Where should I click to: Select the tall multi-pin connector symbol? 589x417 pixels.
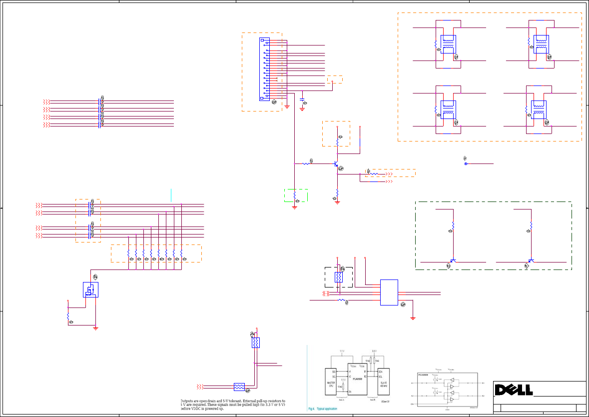pos(264,69)
